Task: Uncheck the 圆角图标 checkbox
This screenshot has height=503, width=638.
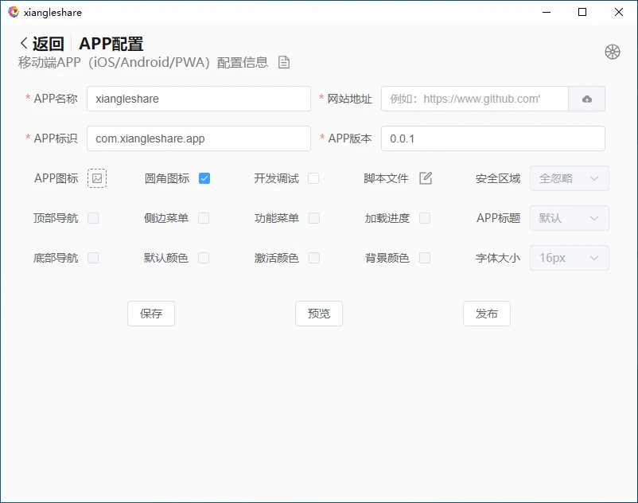Action: (204, 178)
